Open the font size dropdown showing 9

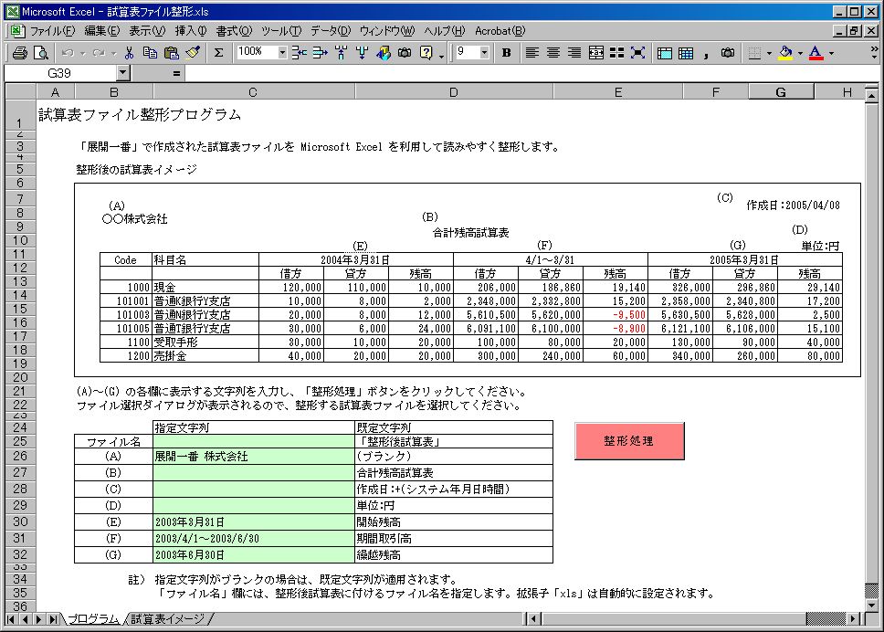pos(484,53)
